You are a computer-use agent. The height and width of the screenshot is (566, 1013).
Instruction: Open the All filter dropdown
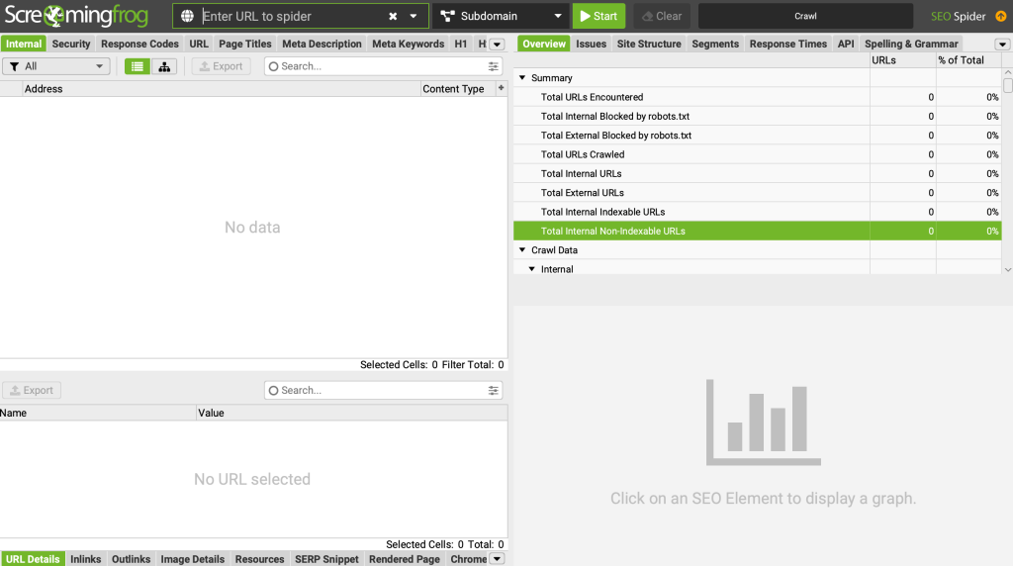pyautogui.click(x=56, y=66)
